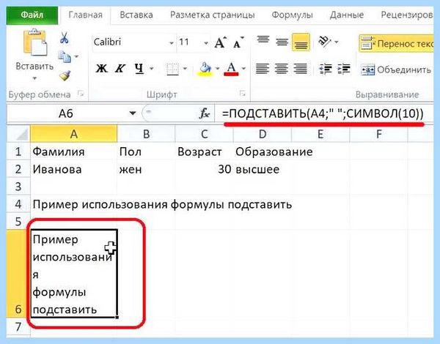Increase indent icon
Screen dimensions: 440x344
pos(344,69)
